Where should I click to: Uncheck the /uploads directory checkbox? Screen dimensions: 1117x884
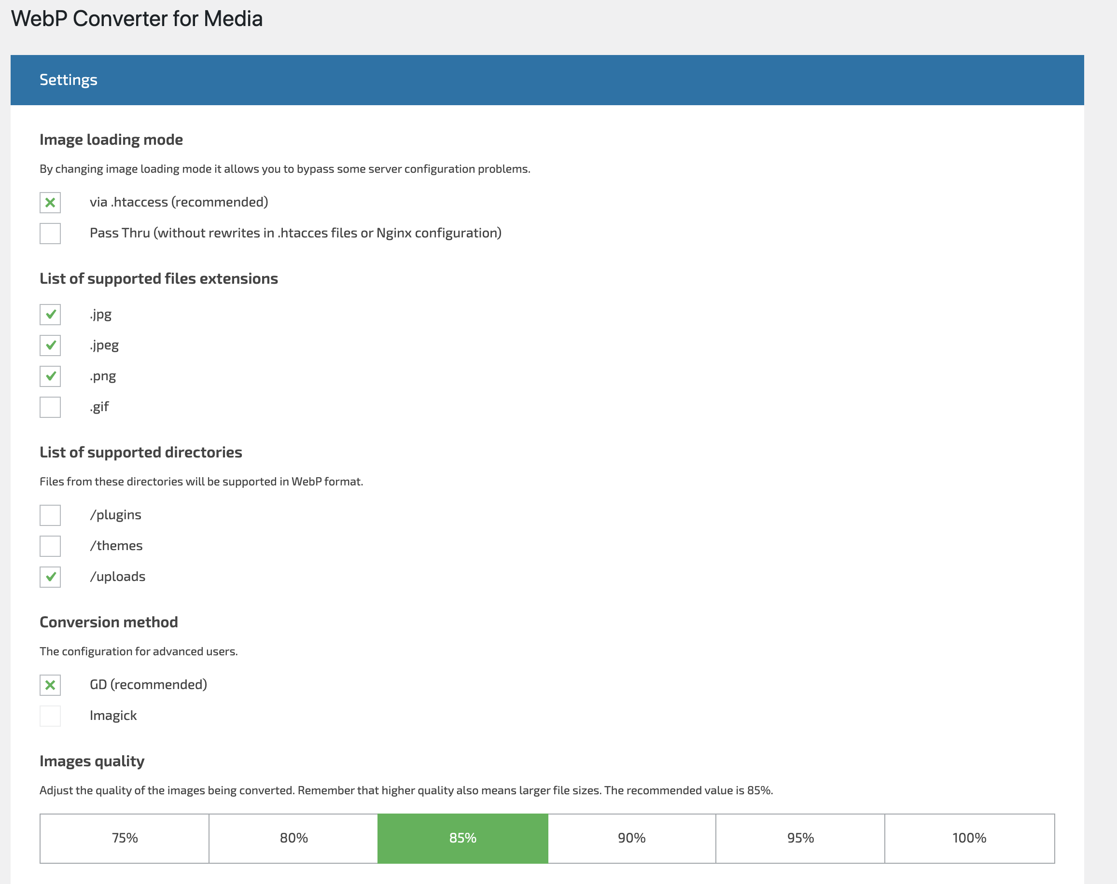(x=50, y=577)
